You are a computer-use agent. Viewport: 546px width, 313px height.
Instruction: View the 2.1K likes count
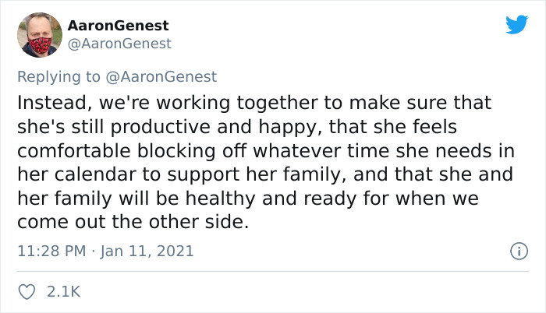(x=64, y=291)
